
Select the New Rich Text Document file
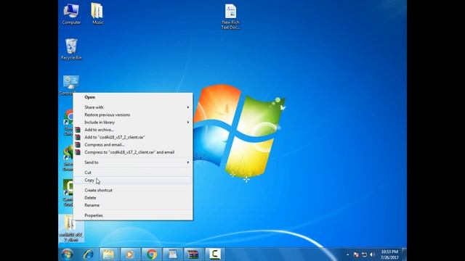pos(230,17)
